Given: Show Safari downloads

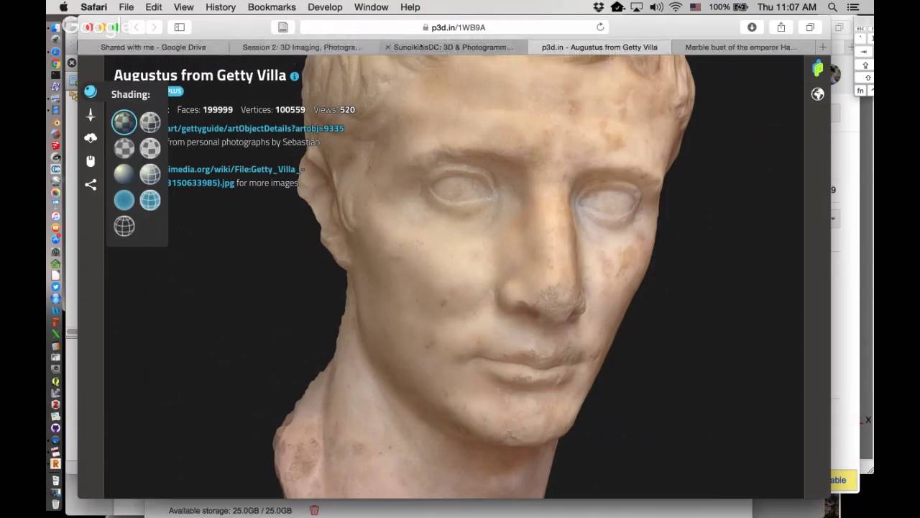Looking at the screenshot, I should tap(752, 27).
